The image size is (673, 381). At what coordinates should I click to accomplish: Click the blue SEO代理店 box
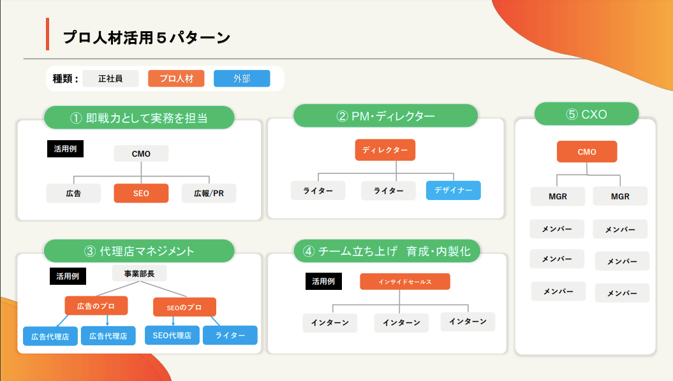click(172, 335)
